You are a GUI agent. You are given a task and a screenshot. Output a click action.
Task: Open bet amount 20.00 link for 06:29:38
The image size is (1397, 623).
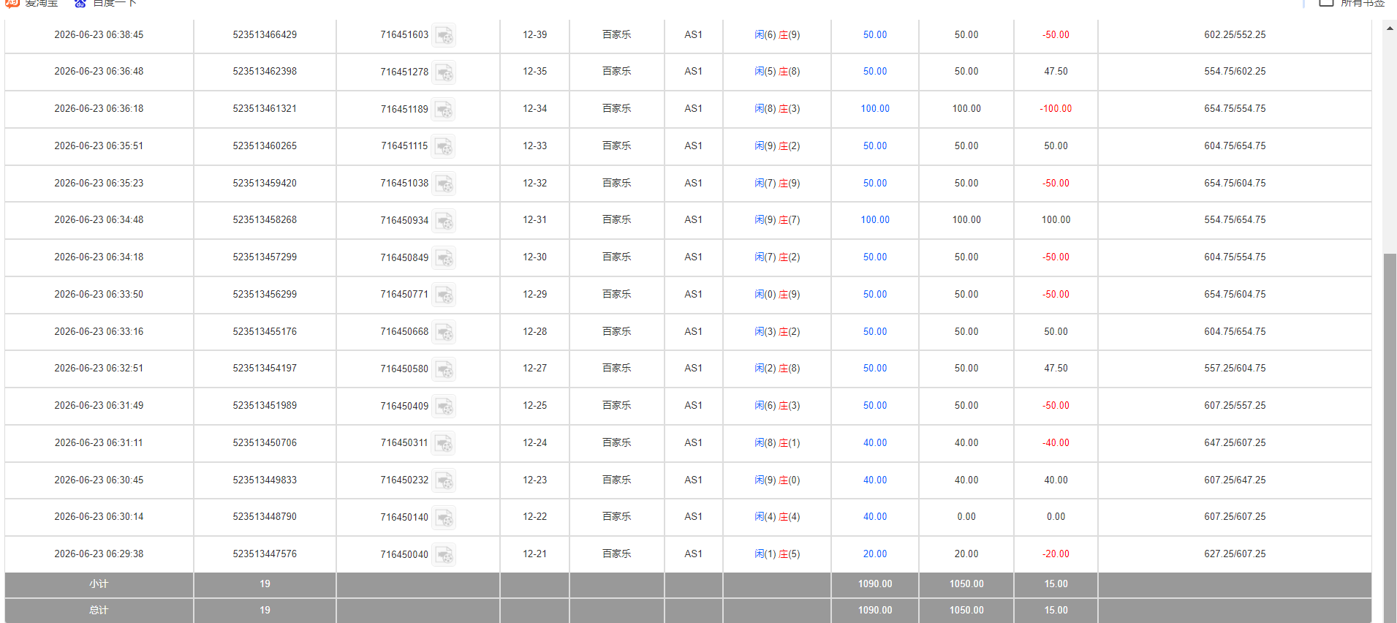point(875,554)
